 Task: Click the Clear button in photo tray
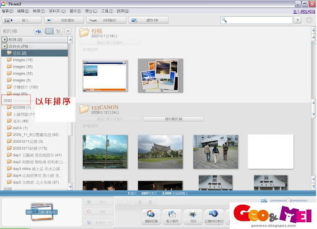[99, 212]
